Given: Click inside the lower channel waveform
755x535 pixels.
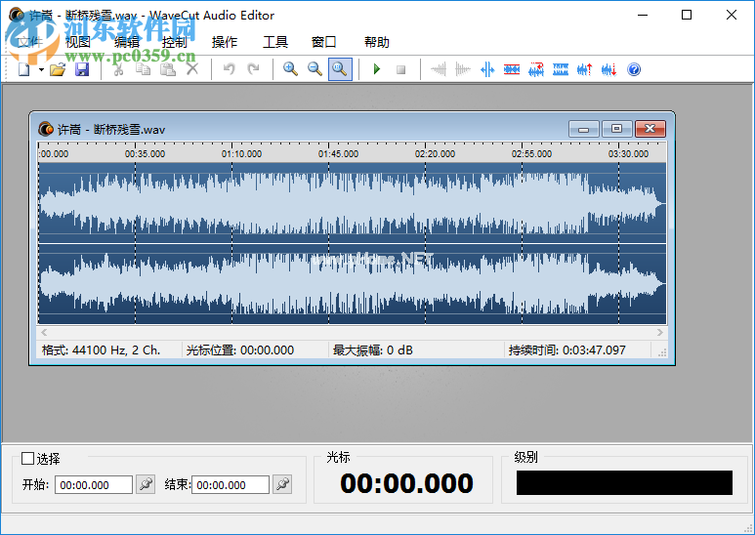Looking at the screenshot, I should (x=353, y=284).
